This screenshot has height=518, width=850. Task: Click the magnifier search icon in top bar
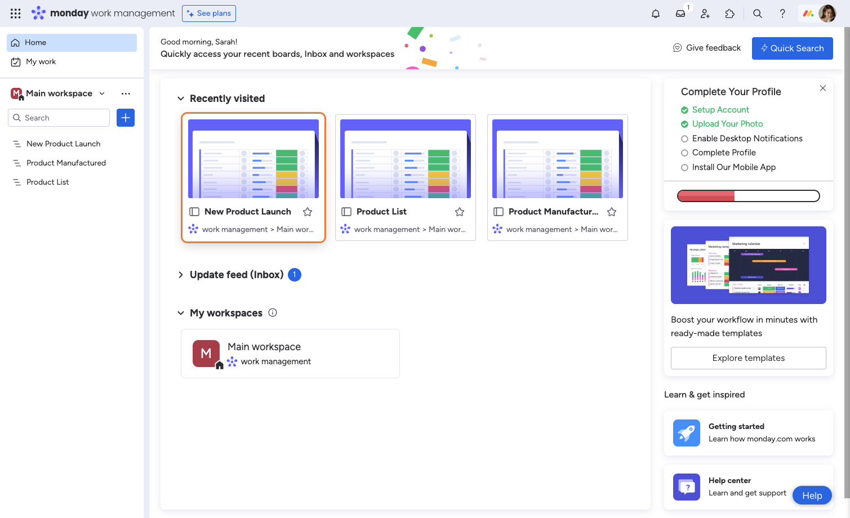(758, 14)
